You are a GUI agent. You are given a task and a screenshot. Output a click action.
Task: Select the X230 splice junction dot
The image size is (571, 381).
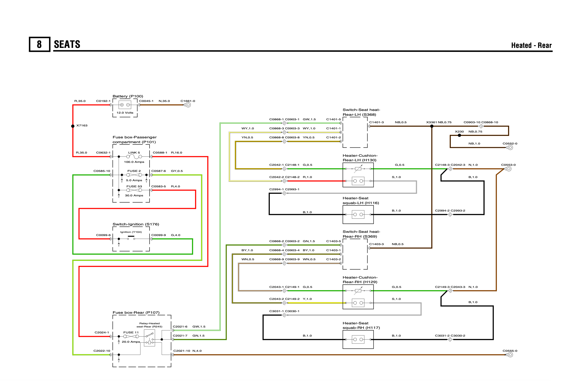[x=459, y=135]
